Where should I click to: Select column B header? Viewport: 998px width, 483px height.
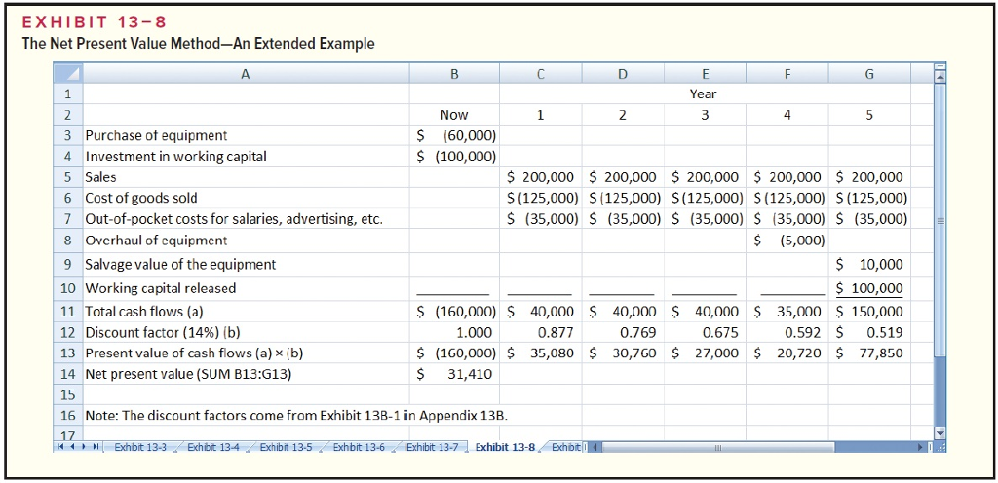454,74
